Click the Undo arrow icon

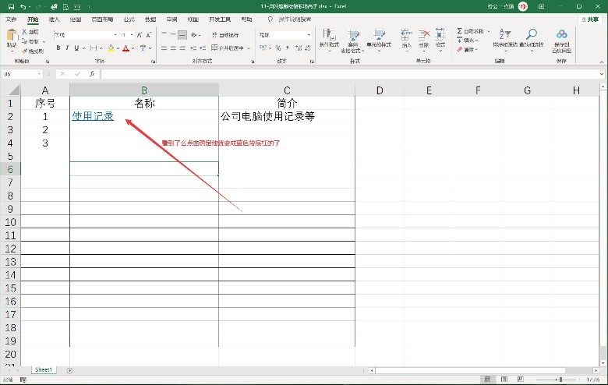pyautogui.click(x=23, y=6)
